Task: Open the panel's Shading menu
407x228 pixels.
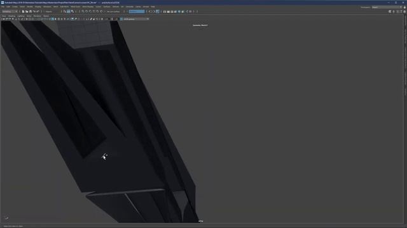Action: 11,16
